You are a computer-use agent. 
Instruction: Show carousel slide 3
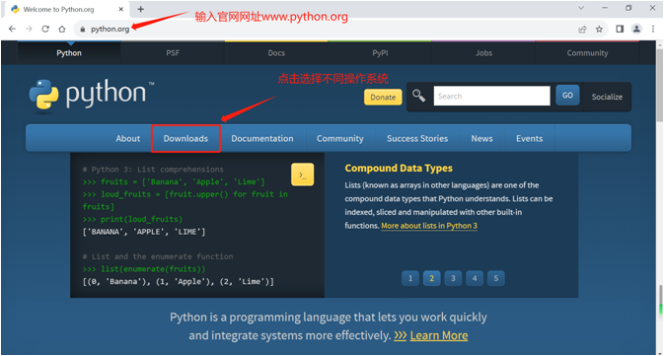[x=453, y=278]
